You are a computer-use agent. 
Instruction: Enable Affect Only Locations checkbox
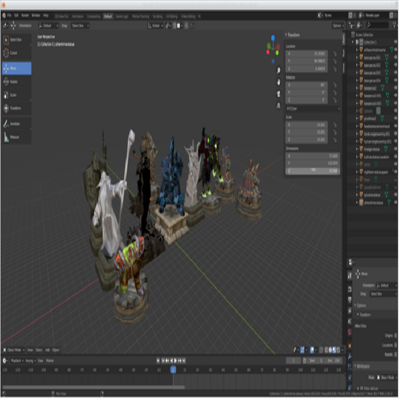(x=395, y=345)
